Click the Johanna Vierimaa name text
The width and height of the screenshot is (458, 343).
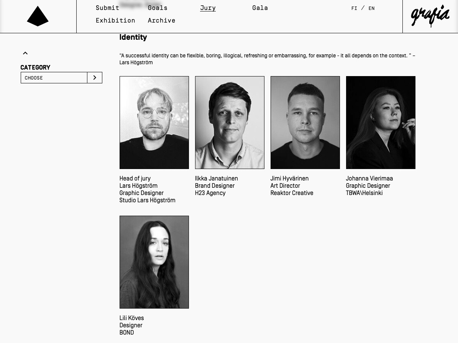[369, 178]
